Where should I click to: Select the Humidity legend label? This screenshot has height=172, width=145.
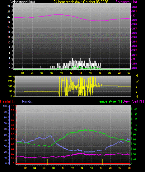(27, 101)
